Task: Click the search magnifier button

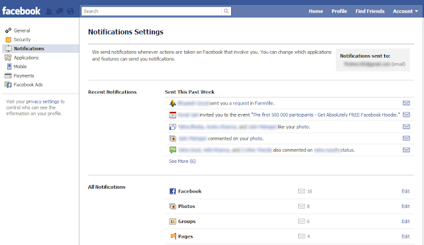Action: [226, 11]
